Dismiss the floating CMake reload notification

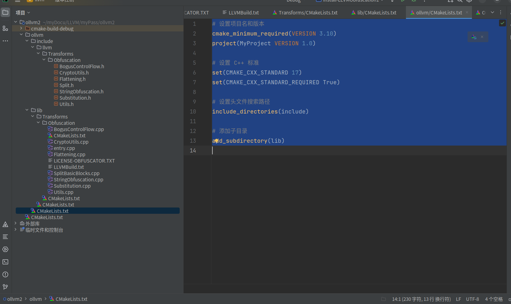(x=482, y=37)
